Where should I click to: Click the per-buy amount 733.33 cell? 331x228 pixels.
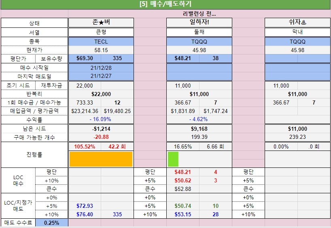click(85, 102)
